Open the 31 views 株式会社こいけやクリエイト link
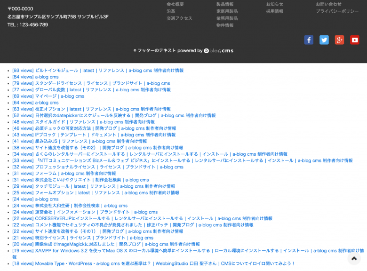The height and width of the screenshot is (271, 367). point(80,180)
